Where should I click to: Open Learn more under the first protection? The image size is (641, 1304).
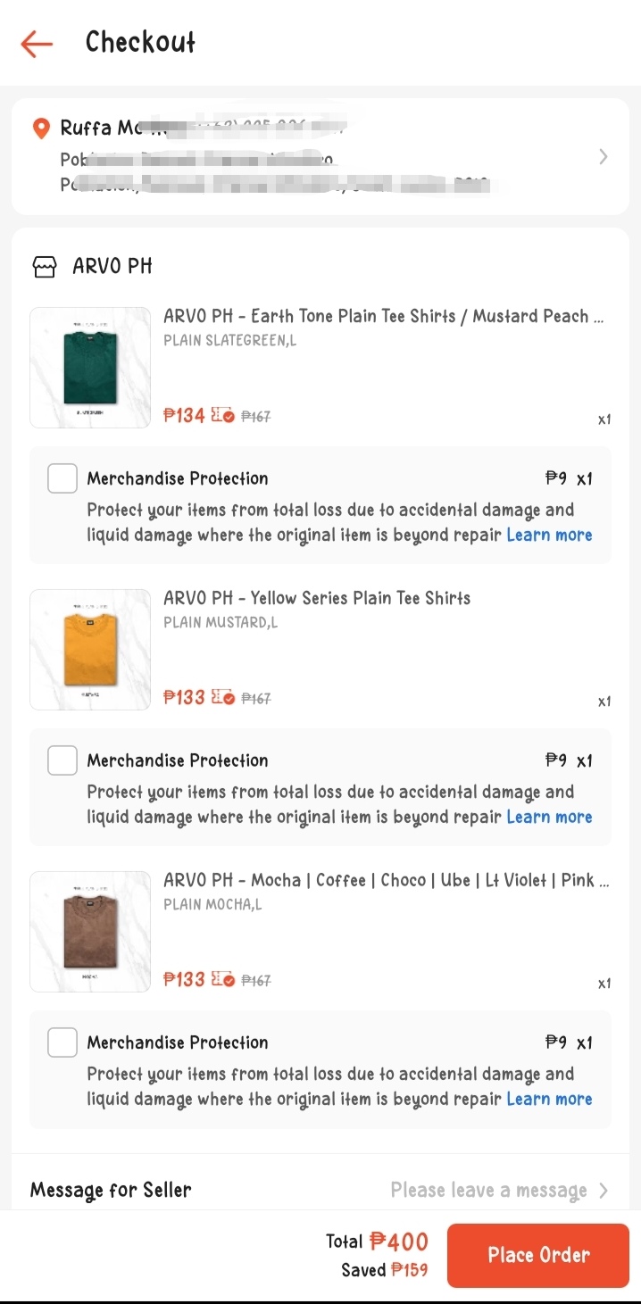click(549, 536)
